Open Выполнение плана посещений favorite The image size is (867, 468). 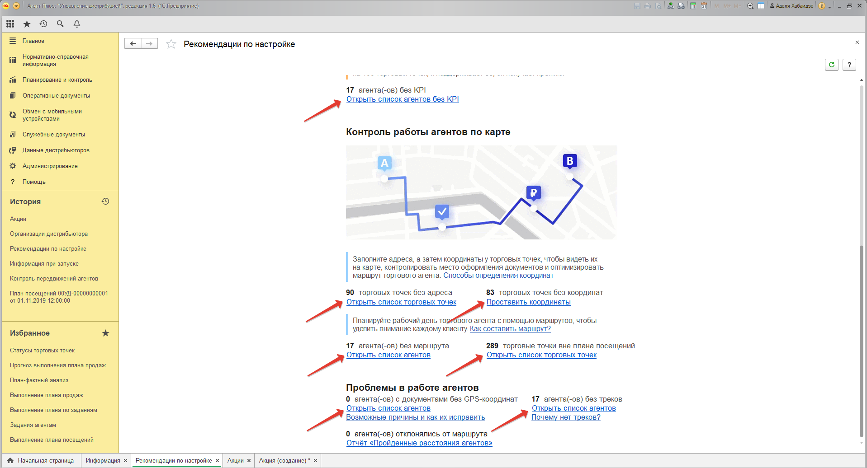52,440
